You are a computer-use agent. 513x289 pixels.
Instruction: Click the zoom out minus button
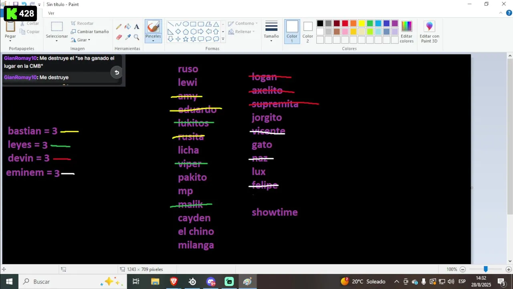pyautogui.click(x=463, y=269)
